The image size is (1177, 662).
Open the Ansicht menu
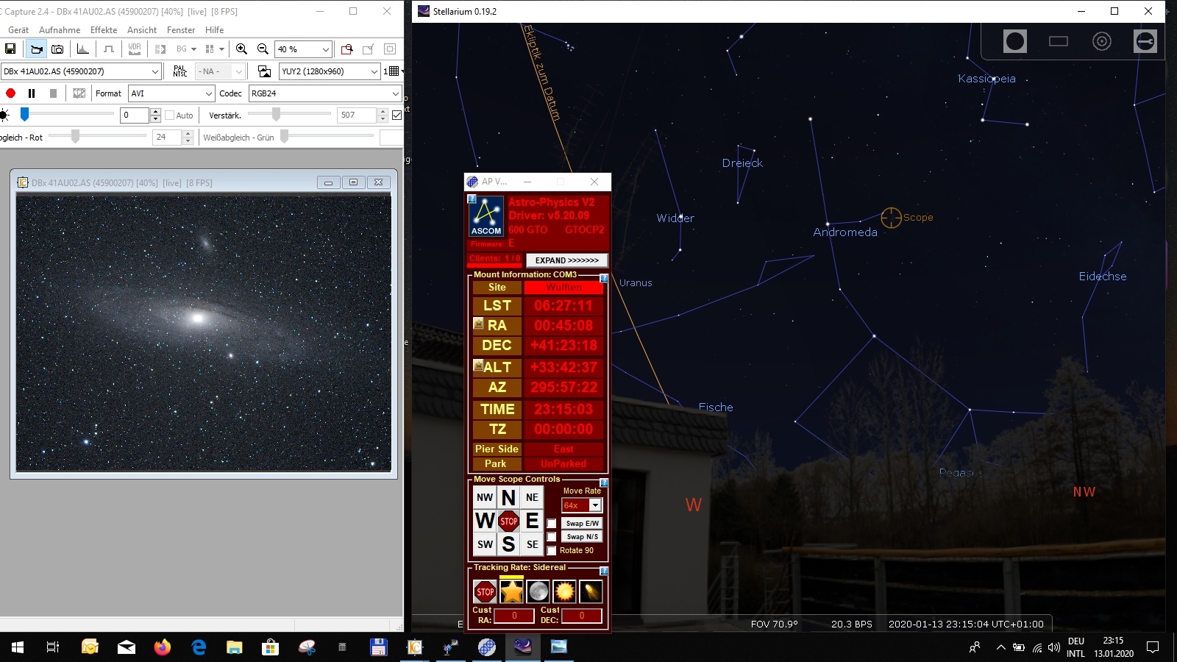click(142, 30)
